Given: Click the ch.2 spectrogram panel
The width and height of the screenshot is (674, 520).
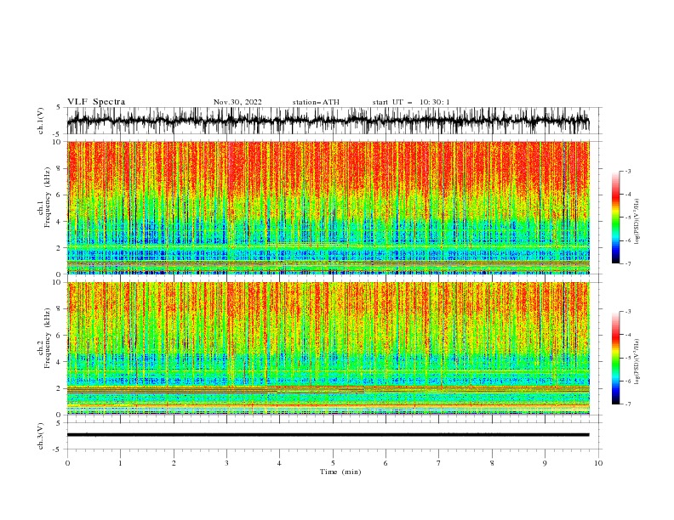Looking at the screenshot, I should click(x=328, y=348).
